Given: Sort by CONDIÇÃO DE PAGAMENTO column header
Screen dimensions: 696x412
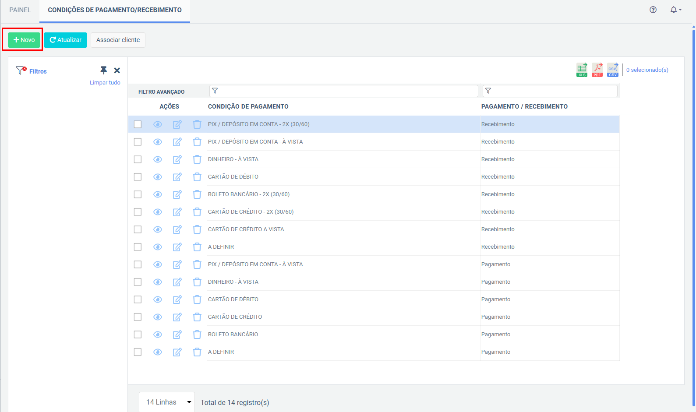Looking at the screenshot, I should [x=248, y=106].
